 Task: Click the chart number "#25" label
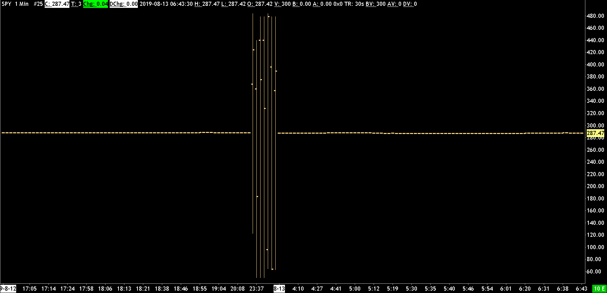coord(38,4)
